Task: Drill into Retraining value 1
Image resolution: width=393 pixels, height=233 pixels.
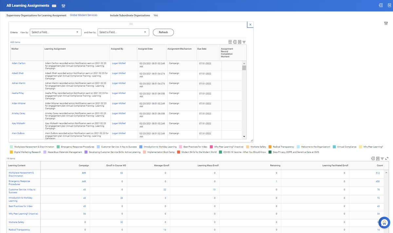Action: pos(276,181)
